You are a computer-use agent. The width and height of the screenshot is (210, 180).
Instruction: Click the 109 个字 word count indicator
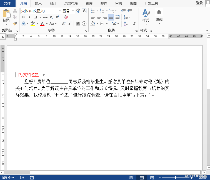pyautogui.click(x=8, y=178)
